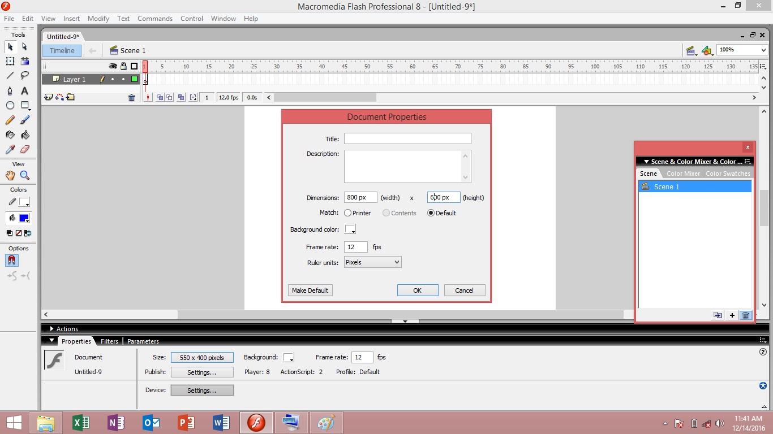773x434 pixels.
Task: Select the Free Transform tool
Action: click(x=10, y=61)
